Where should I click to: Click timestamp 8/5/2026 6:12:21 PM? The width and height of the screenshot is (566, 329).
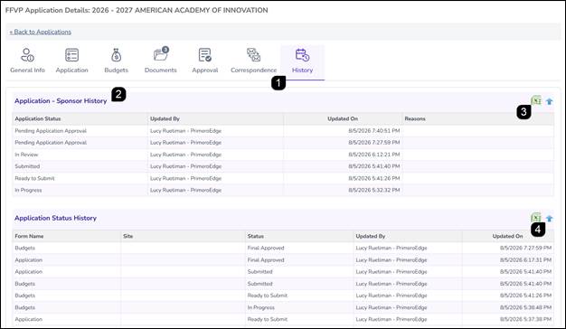pos(374,155)
